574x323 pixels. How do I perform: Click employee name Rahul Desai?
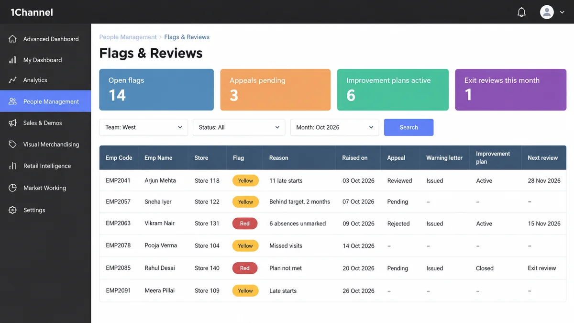tap(160, 268)
